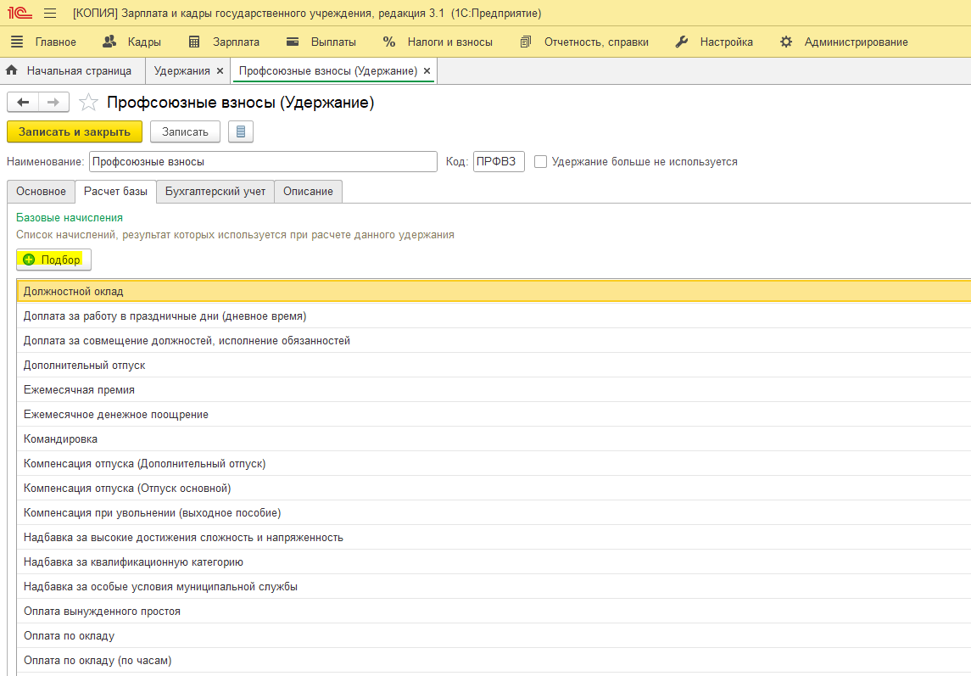Click the Подбор button
Viewport: 971px width, 676px height.
point(54,260)
